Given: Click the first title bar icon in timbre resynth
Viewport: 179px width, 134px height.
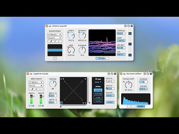Looking at the screenshot, I should [x=125, y=26].
